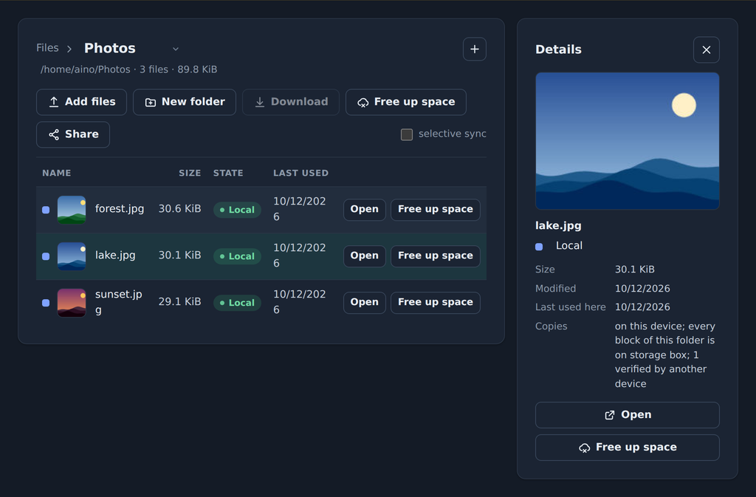Viewport: 756px width, 497px height.
Task: Open forest.jpg from its row
Action: click(x=365, y=210)
